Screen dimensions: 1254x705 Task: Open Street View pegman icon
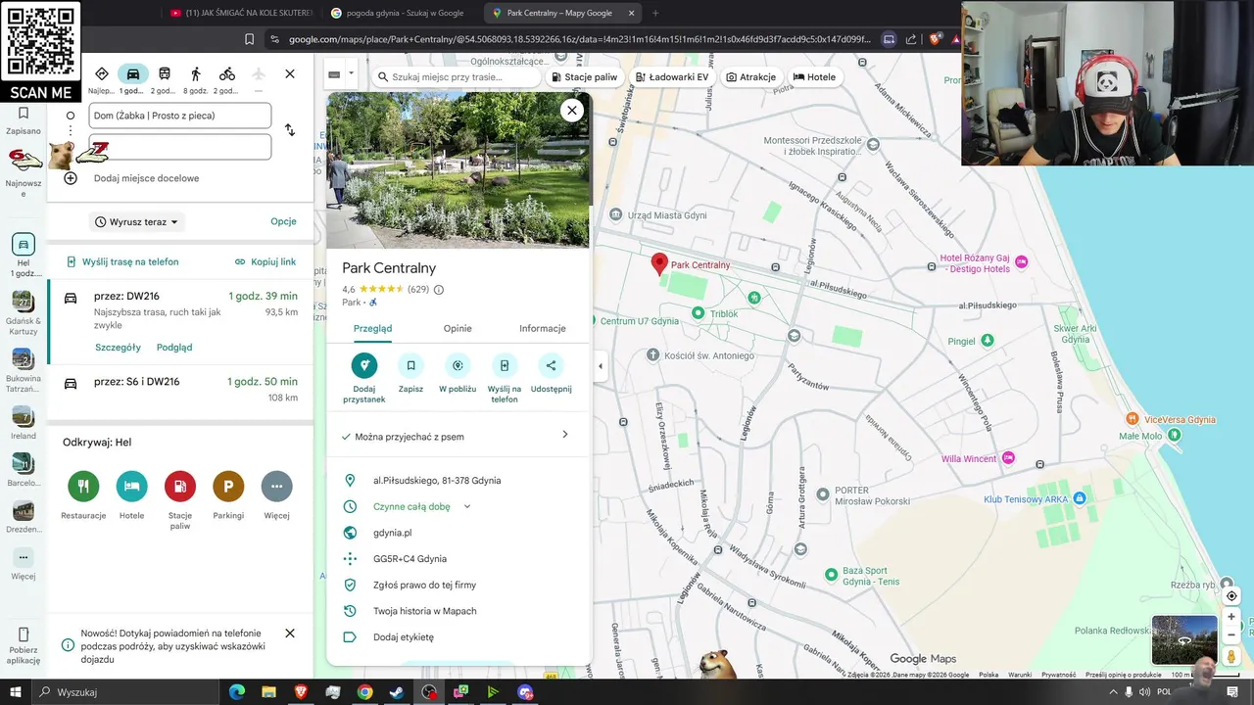point(1231,657)
